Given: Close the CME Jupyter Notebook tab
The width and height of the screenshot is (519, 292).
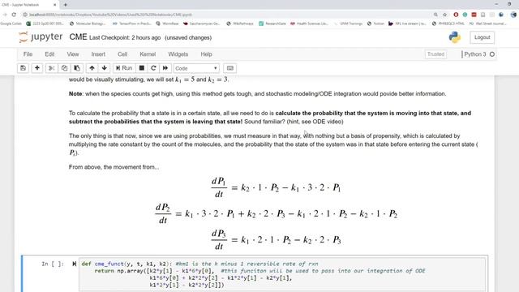Looking at the screenshot, I should click(x=54, y=5).
